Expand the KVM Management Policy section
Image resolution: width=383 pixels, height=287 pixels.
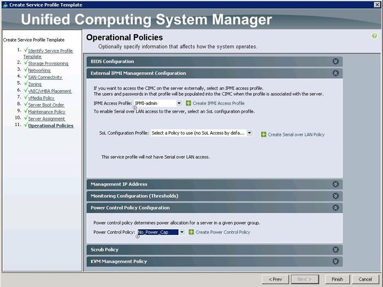tap(335, 261)
